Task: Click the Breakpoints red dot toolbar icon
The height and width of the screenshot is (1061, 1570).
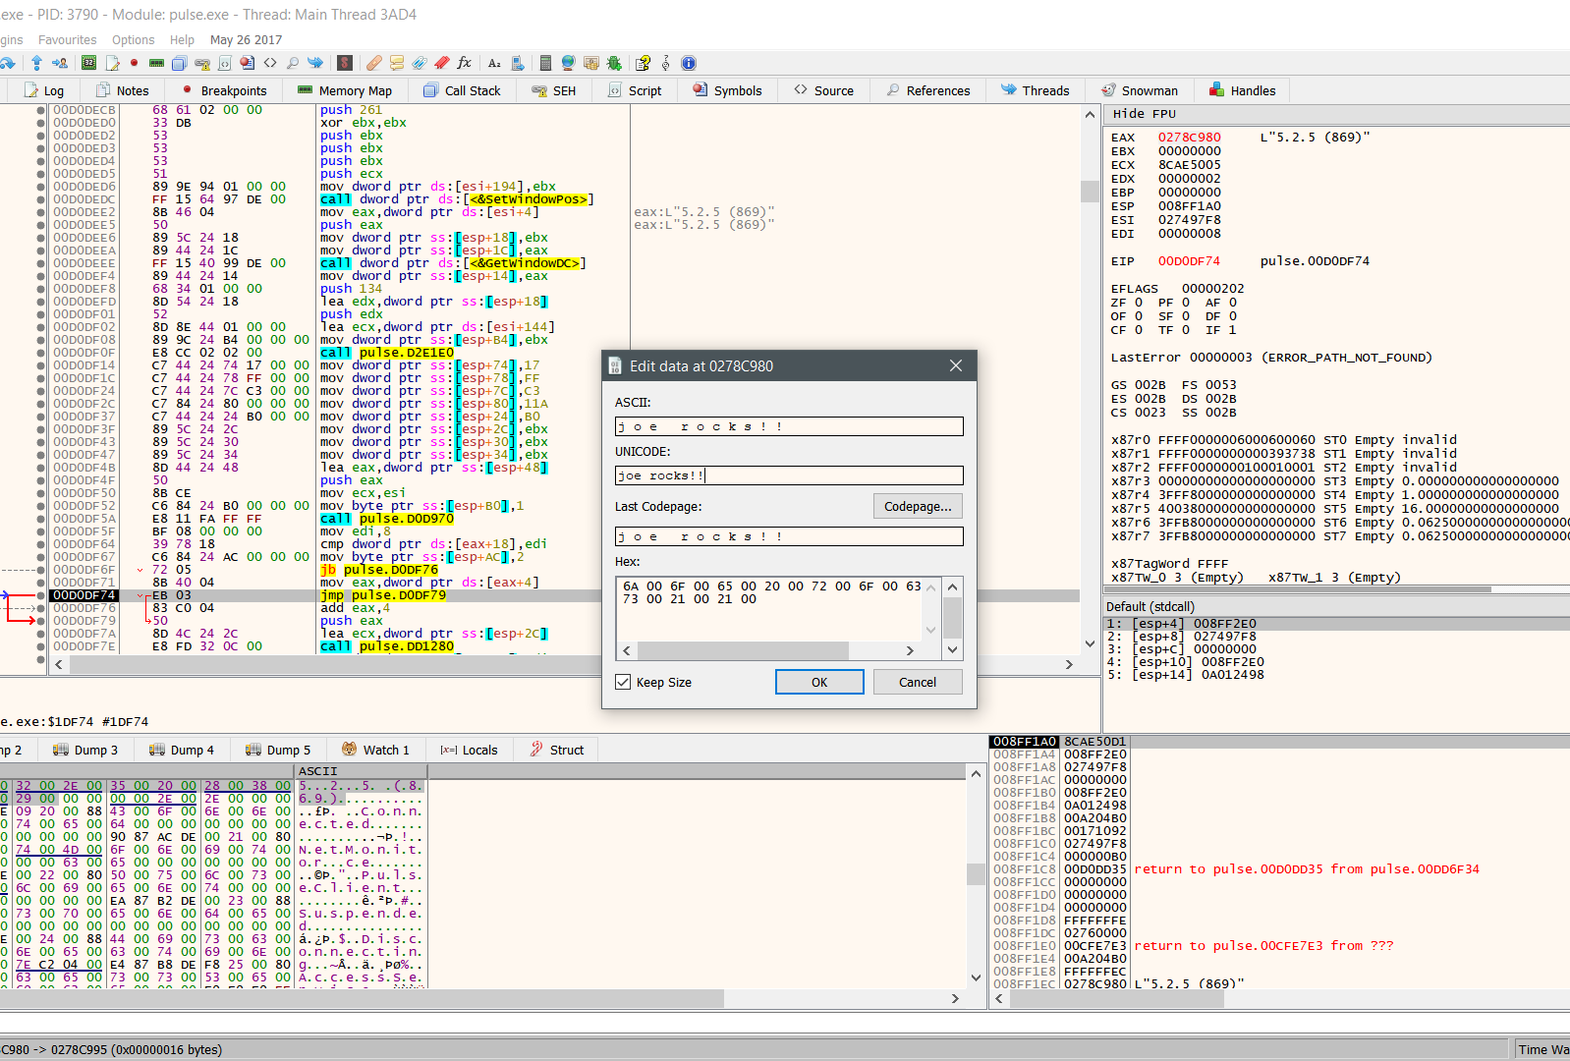Action: click(x=134, y=63)
